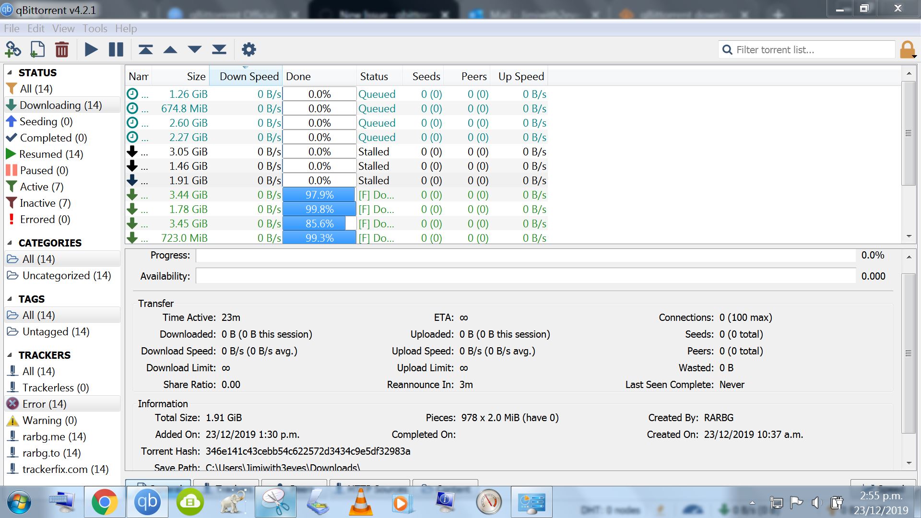Viewport: 921px width, 518px height.
Task: Open VLC media player from the taskbar
Action: pos(361,502)
